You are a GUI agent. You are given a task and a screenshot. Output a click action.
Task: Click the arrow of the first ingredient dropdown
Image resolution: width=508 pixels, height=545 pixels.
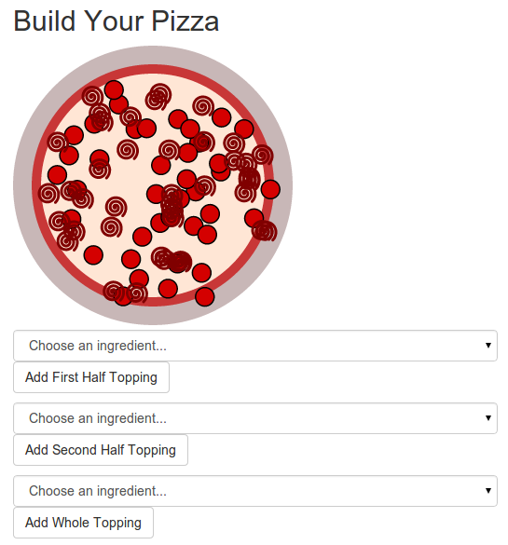click(x=488, y=345)
